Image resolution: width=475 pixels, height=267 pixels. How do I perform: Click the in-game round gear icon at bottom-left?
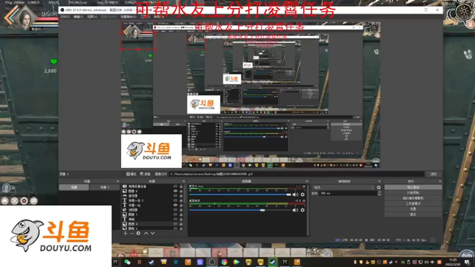pyautogui.click(x=24, y=201)
